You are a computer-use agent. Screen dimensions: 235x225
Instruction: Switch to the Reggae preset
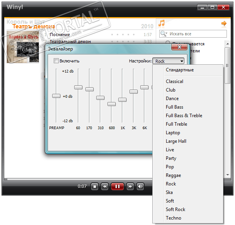188,175
